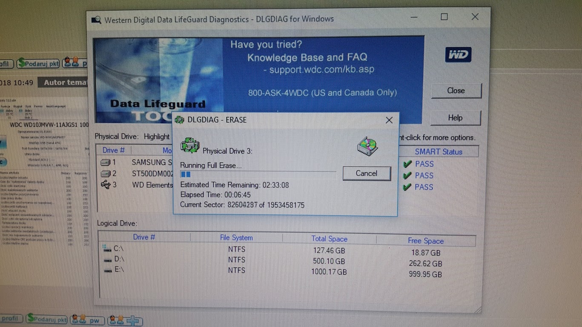
Task: Select the C:\ logical drive label
Action: coord(119,249)
